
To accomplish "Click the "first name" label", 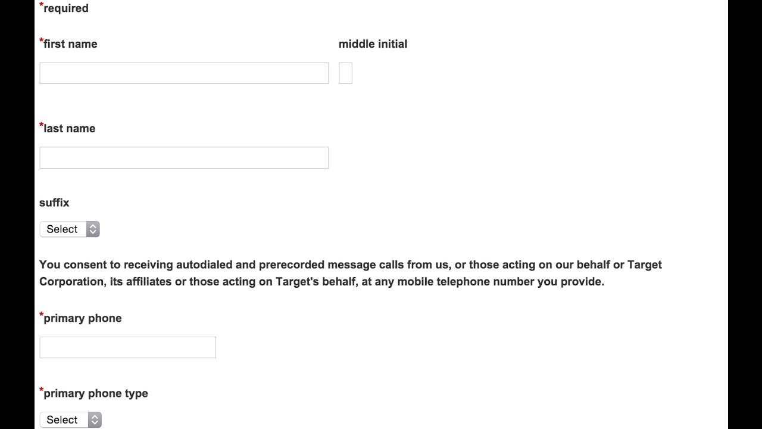I will tap(70, 44).
